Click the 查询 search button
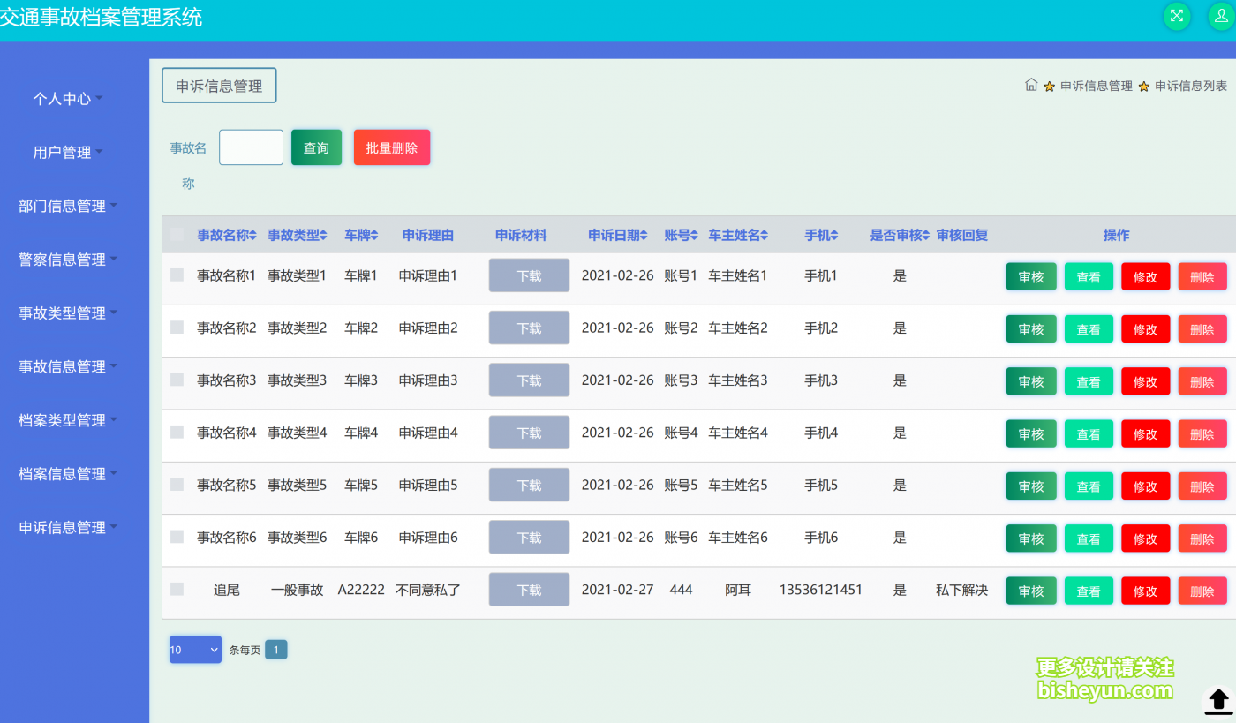The width and height of the screenshot is (1236, 723). (x=315, y=147)
